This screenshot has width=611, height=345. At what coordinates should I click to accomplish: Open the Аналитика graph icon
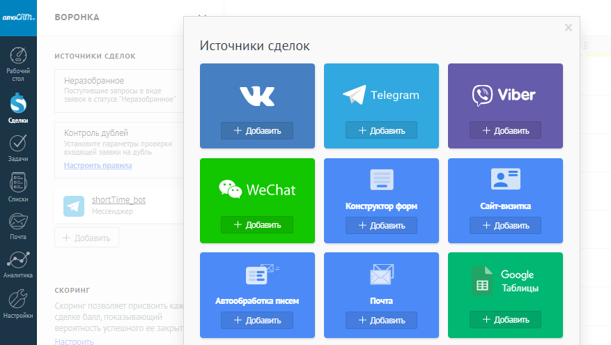coord(18,261)
